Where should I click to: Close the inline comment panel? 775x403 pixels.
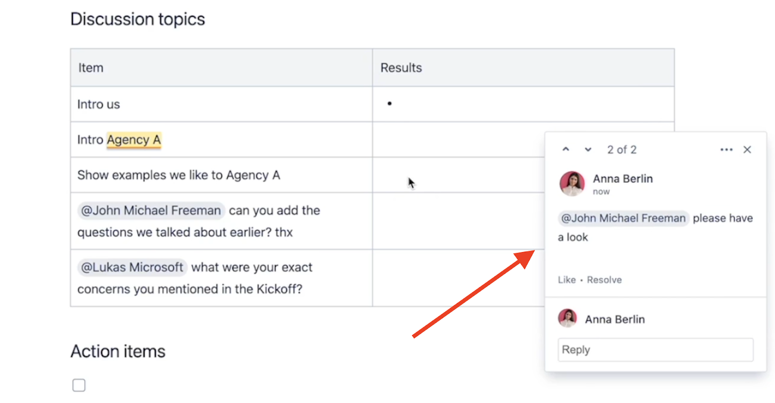[747, 150]
